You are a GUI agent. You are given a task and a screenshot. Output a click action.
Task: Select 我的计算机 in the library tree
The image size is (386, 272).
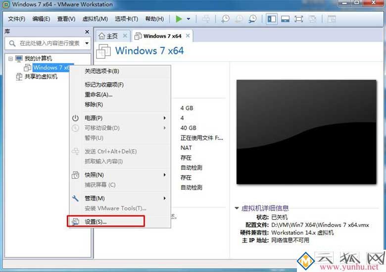[x=38, y=58]
